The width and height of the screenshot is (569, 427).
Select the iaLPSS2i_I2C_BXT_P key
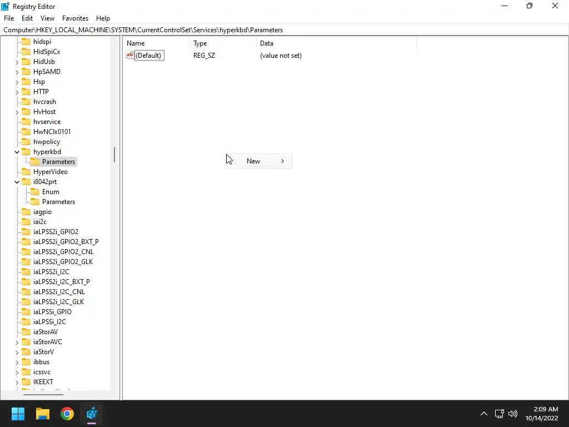tap(61, 281)
